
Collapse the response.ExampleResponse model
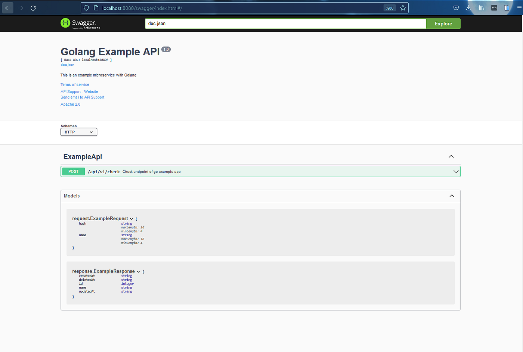point(138,271)
